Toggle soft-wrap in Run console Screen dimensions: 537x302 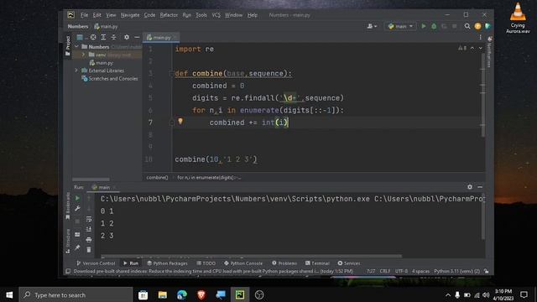pos(89,219)
